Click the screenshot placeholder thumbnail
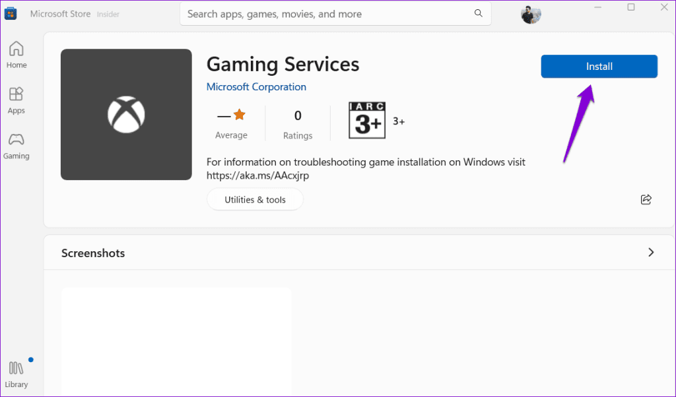The height and width of the screenshot is (397, 676). pyautogui.click(x=176, y=342)
